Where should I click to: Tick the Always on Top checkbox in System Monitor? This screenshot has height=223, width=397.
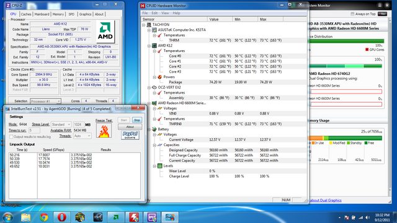pyautogui.click(x=352, y=14)
